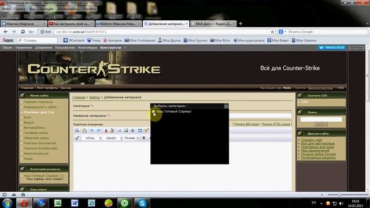The height and width of the screenshot is (208, 370).
Task: Open the 'Абзац' paragraph format dropdown
Action: 93,138
